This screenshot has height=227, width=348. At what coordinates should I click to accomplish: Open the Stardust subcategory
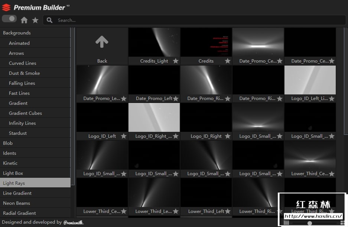[x=35, y=133]
